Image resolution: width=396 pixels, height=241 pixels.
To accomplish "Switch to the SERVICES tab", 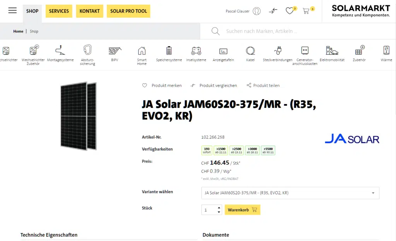I will click(59, 11).
